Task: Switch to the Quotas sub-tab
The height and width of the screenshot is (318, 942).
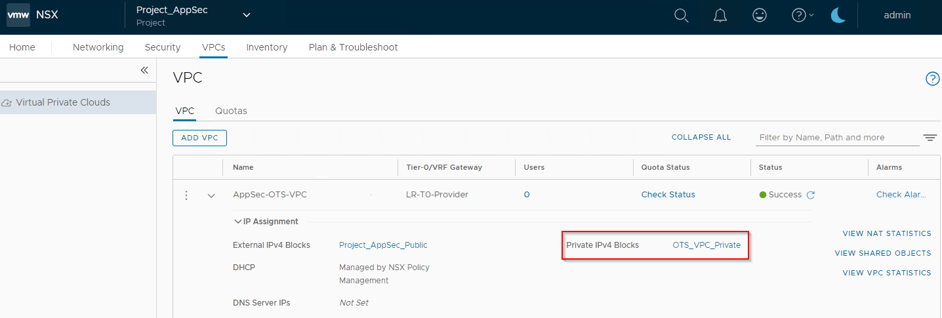Action: pos(231,111)
